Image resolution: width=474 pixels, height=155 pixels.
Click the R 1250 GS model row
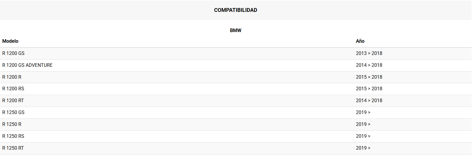pyautogui.click(x=13, y=112)
